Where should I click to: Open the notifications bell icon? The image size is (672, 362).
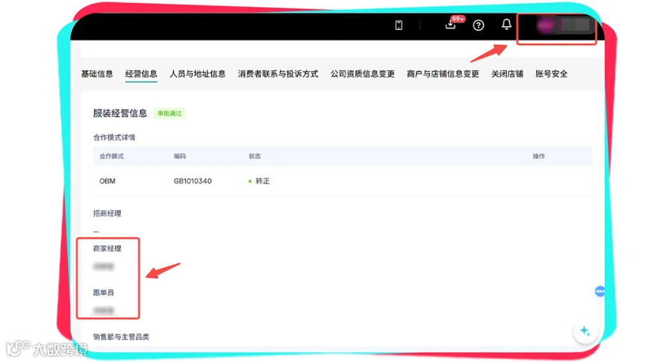click(x=506, y=25)
